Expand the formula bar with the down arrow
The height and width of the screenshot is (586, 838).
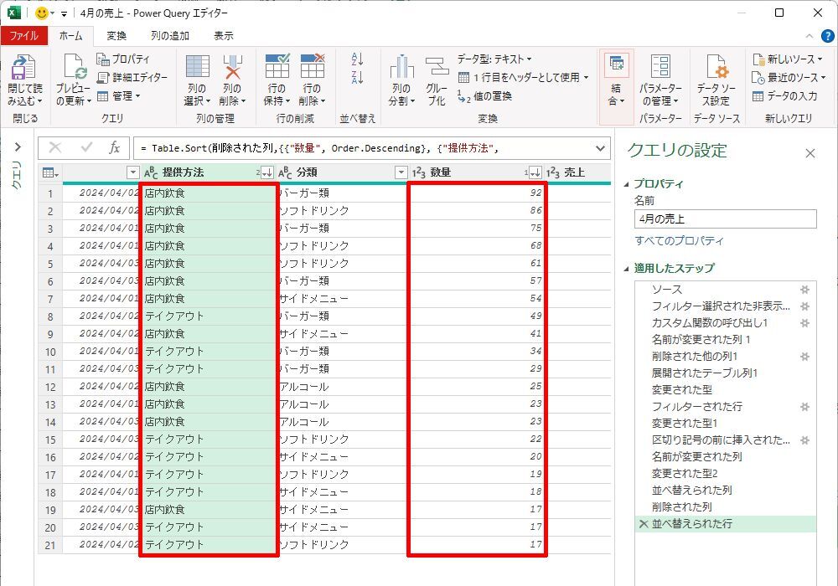(x=600, y=148)
